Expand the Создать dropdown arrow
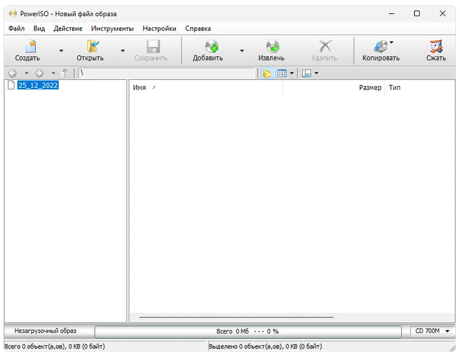Image resolution: width=460 pixels, height=357 pixels. (x=61, y=51)
